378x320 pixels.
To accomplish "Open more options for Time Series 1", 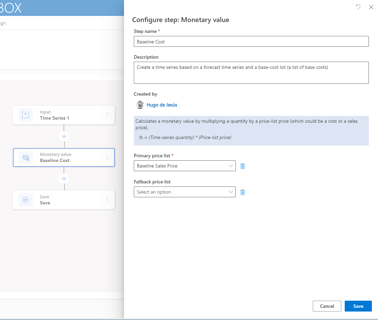I will [107, 115].
